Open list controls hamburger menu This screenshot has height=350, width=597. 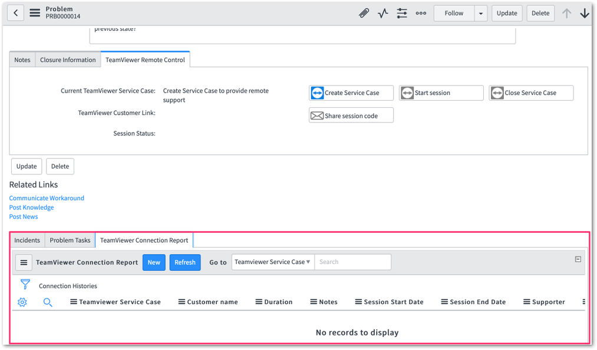[x=24, y=262]
